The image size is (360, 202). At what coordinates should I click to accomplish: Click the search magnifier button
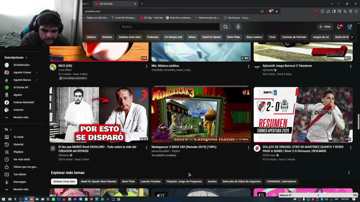(x=226, y=27)
